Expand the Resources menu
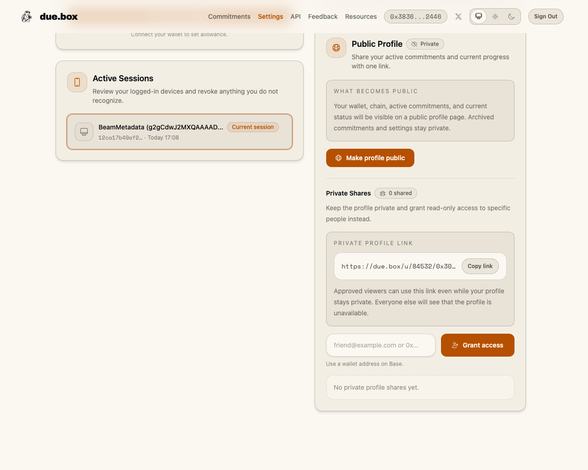This screenshot has width=588, height=470. 361,17
